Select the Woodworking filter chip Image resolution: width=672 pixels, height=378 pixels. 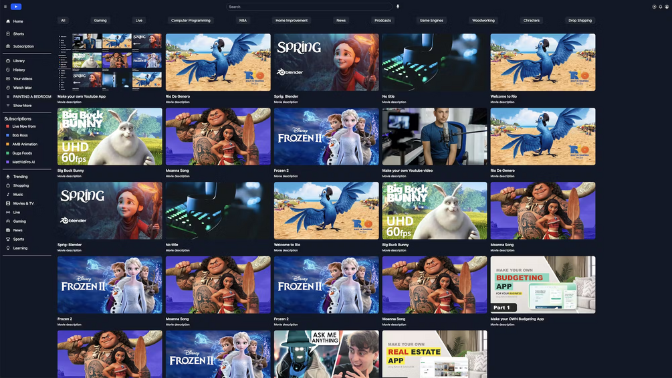pos(483,20)
